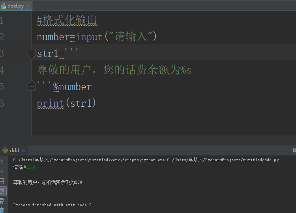This screenshot has height=213, width=296.
Task: Click the input function call in code
Action: coord(90,37)
